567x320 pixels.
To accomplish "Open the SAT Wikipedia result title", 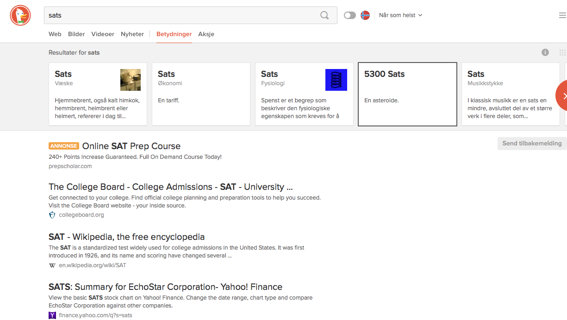I will point(126,237).
